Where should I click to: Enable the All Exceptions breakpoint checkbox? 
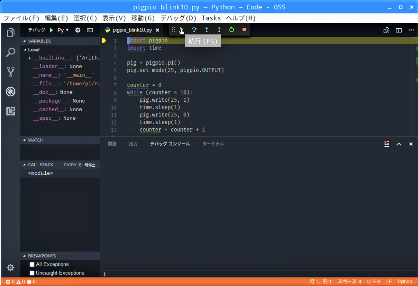[x=32, y=264]
